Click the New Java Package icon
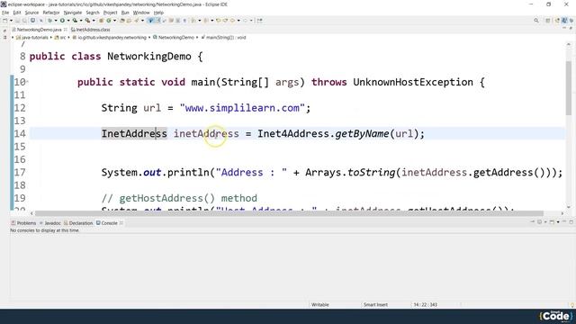Image resolution: width=576 pixels, height=324 pixels. tap(101, 20)
